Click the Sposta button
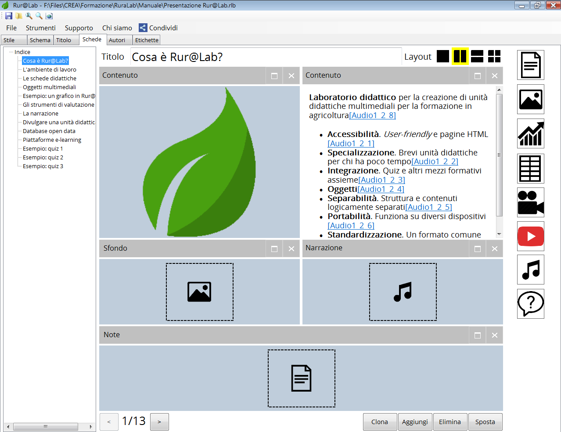 point(485,422)
